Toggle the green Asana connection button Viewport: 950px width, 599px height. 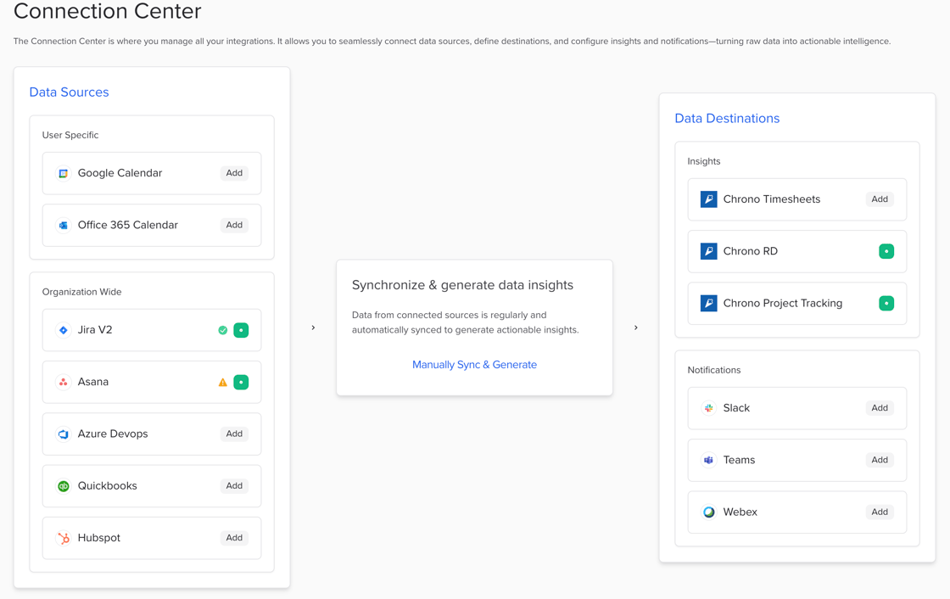coord(241,383)
